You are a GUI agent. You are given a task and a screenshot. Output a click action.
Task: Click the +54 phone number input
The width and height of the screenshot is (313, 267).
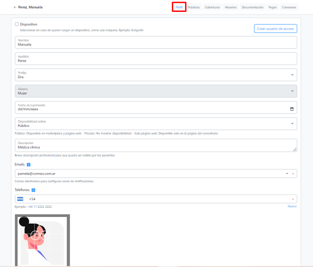click(x=156, y=199)
